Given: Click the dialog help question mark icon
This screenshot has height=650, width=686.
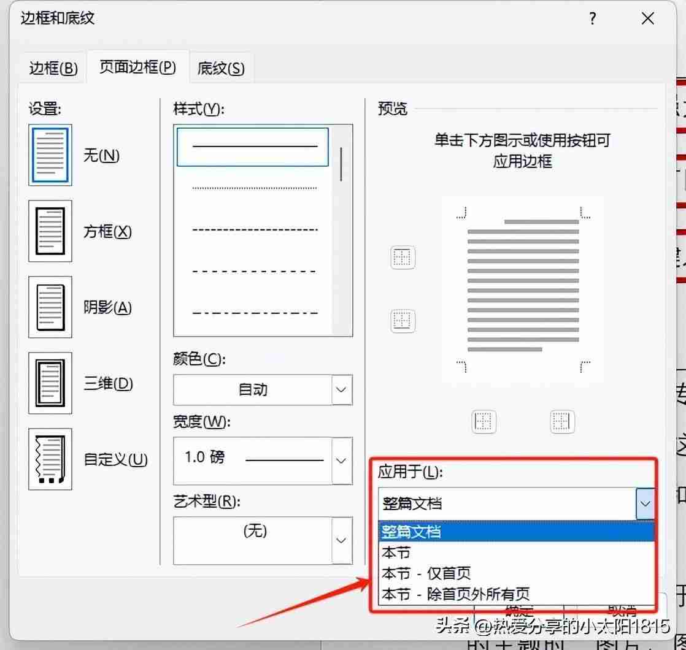Looking at the screenshot, I should coord(592,19).
